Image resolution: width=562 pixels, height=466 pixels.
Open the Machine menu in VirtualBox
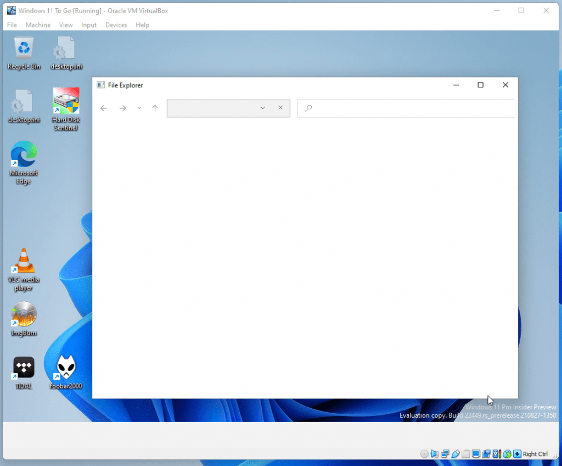tap(38, 25)
